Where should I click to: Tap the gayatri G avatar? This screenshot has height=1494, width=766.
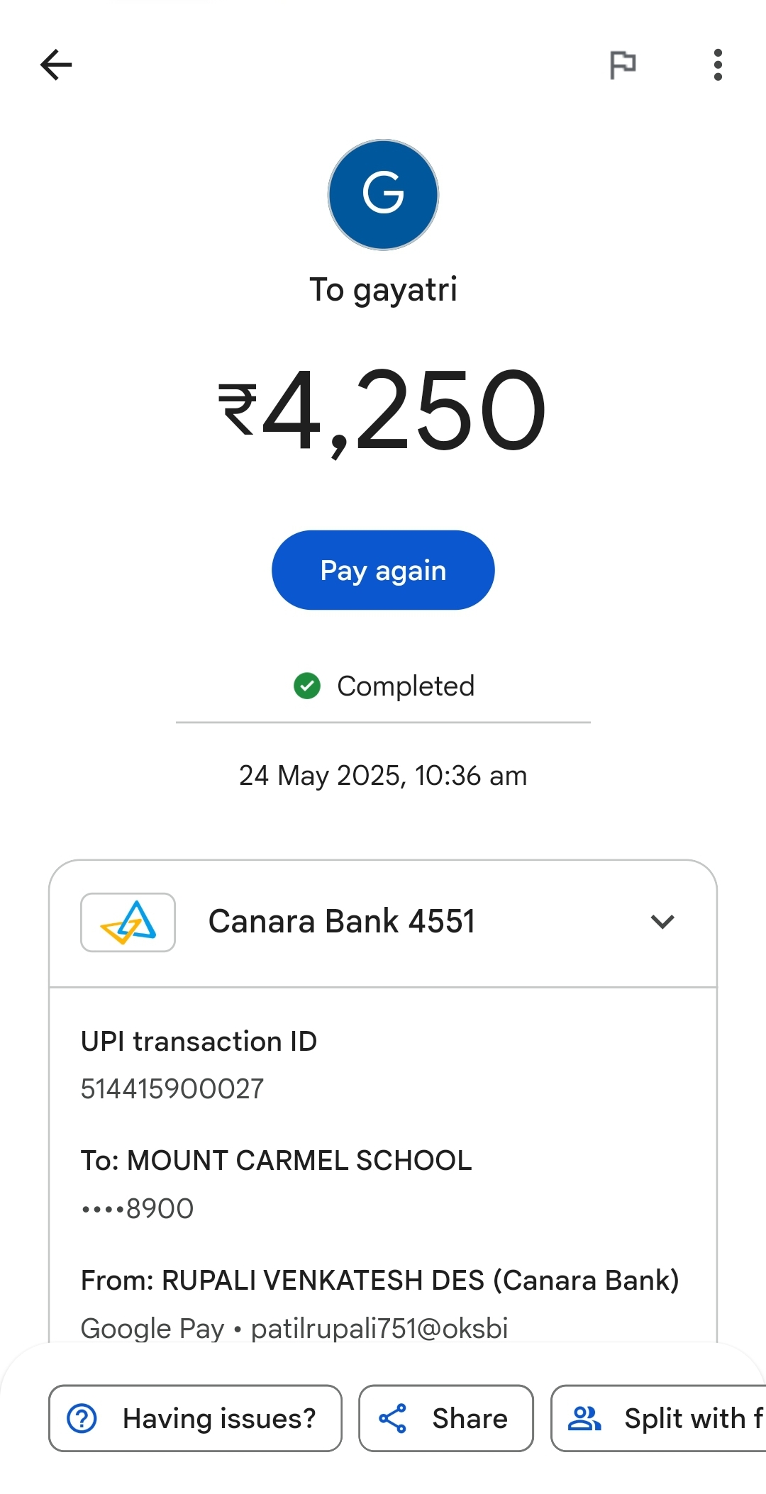[x=383, y=195]
